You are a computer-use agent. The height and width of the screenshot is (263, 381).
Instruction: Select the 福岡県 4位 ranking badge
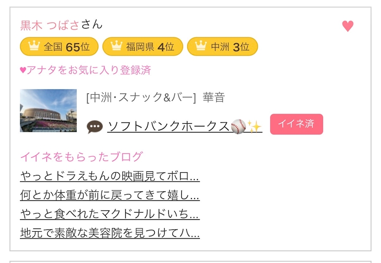click(x=142, y=47)
